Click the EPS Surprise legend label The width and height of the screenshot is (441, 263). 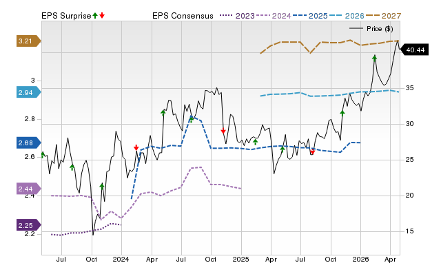tap(66, 16)
